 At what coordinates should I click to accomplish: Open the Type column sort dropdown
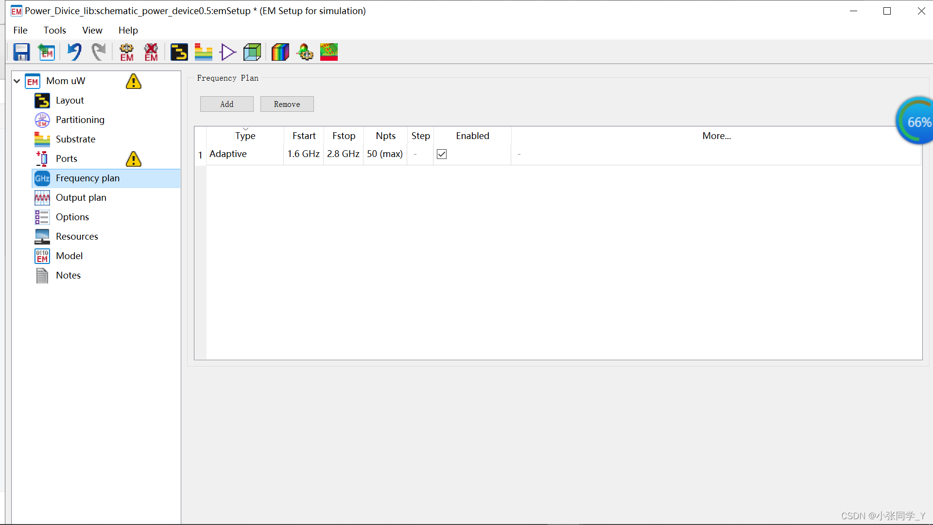click(x=245, y=129)
